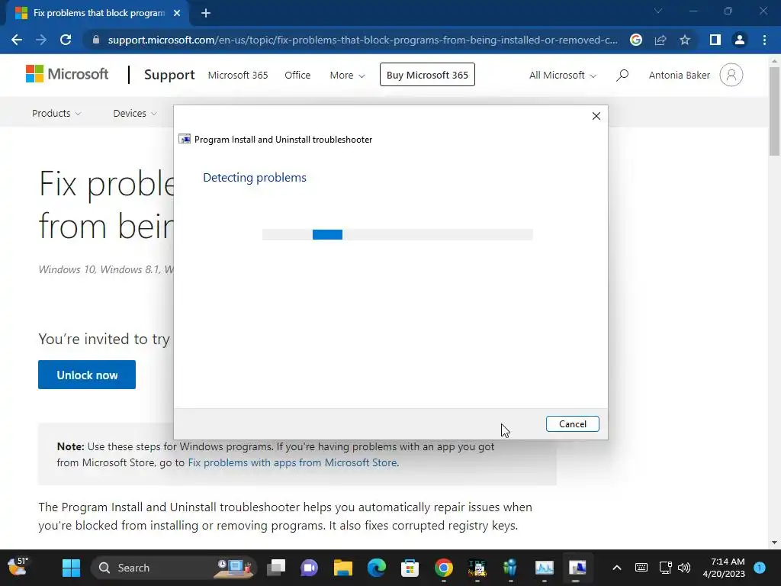Open Task View on the taskbar
The image size is (781, 586).
276,568
